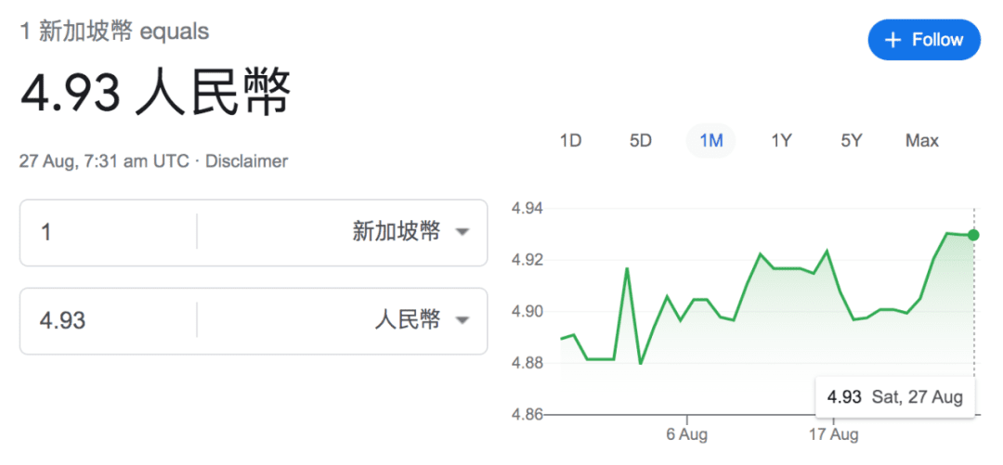Switch to the 5Y chart range
1003x465 pixels.
[852, 141]
